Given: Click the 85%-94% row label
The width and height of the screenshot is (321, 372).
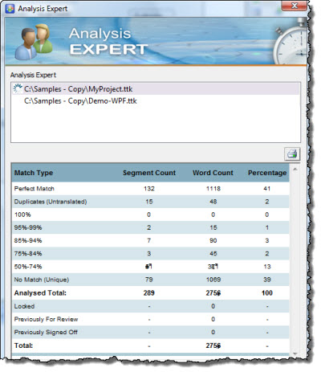Looking at the screenshot, I should (28, 240).
